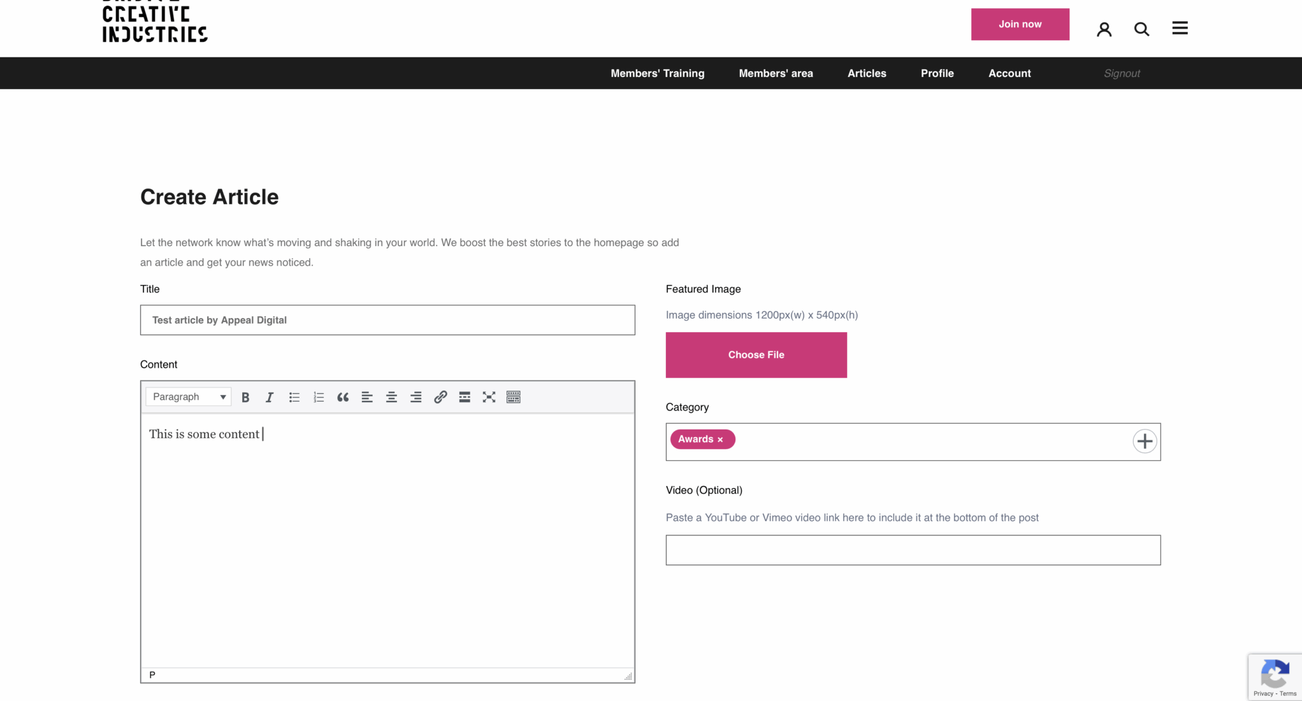Align text to center
Viewport: 1302px width, 701px height.
click(x=391, y=397)
